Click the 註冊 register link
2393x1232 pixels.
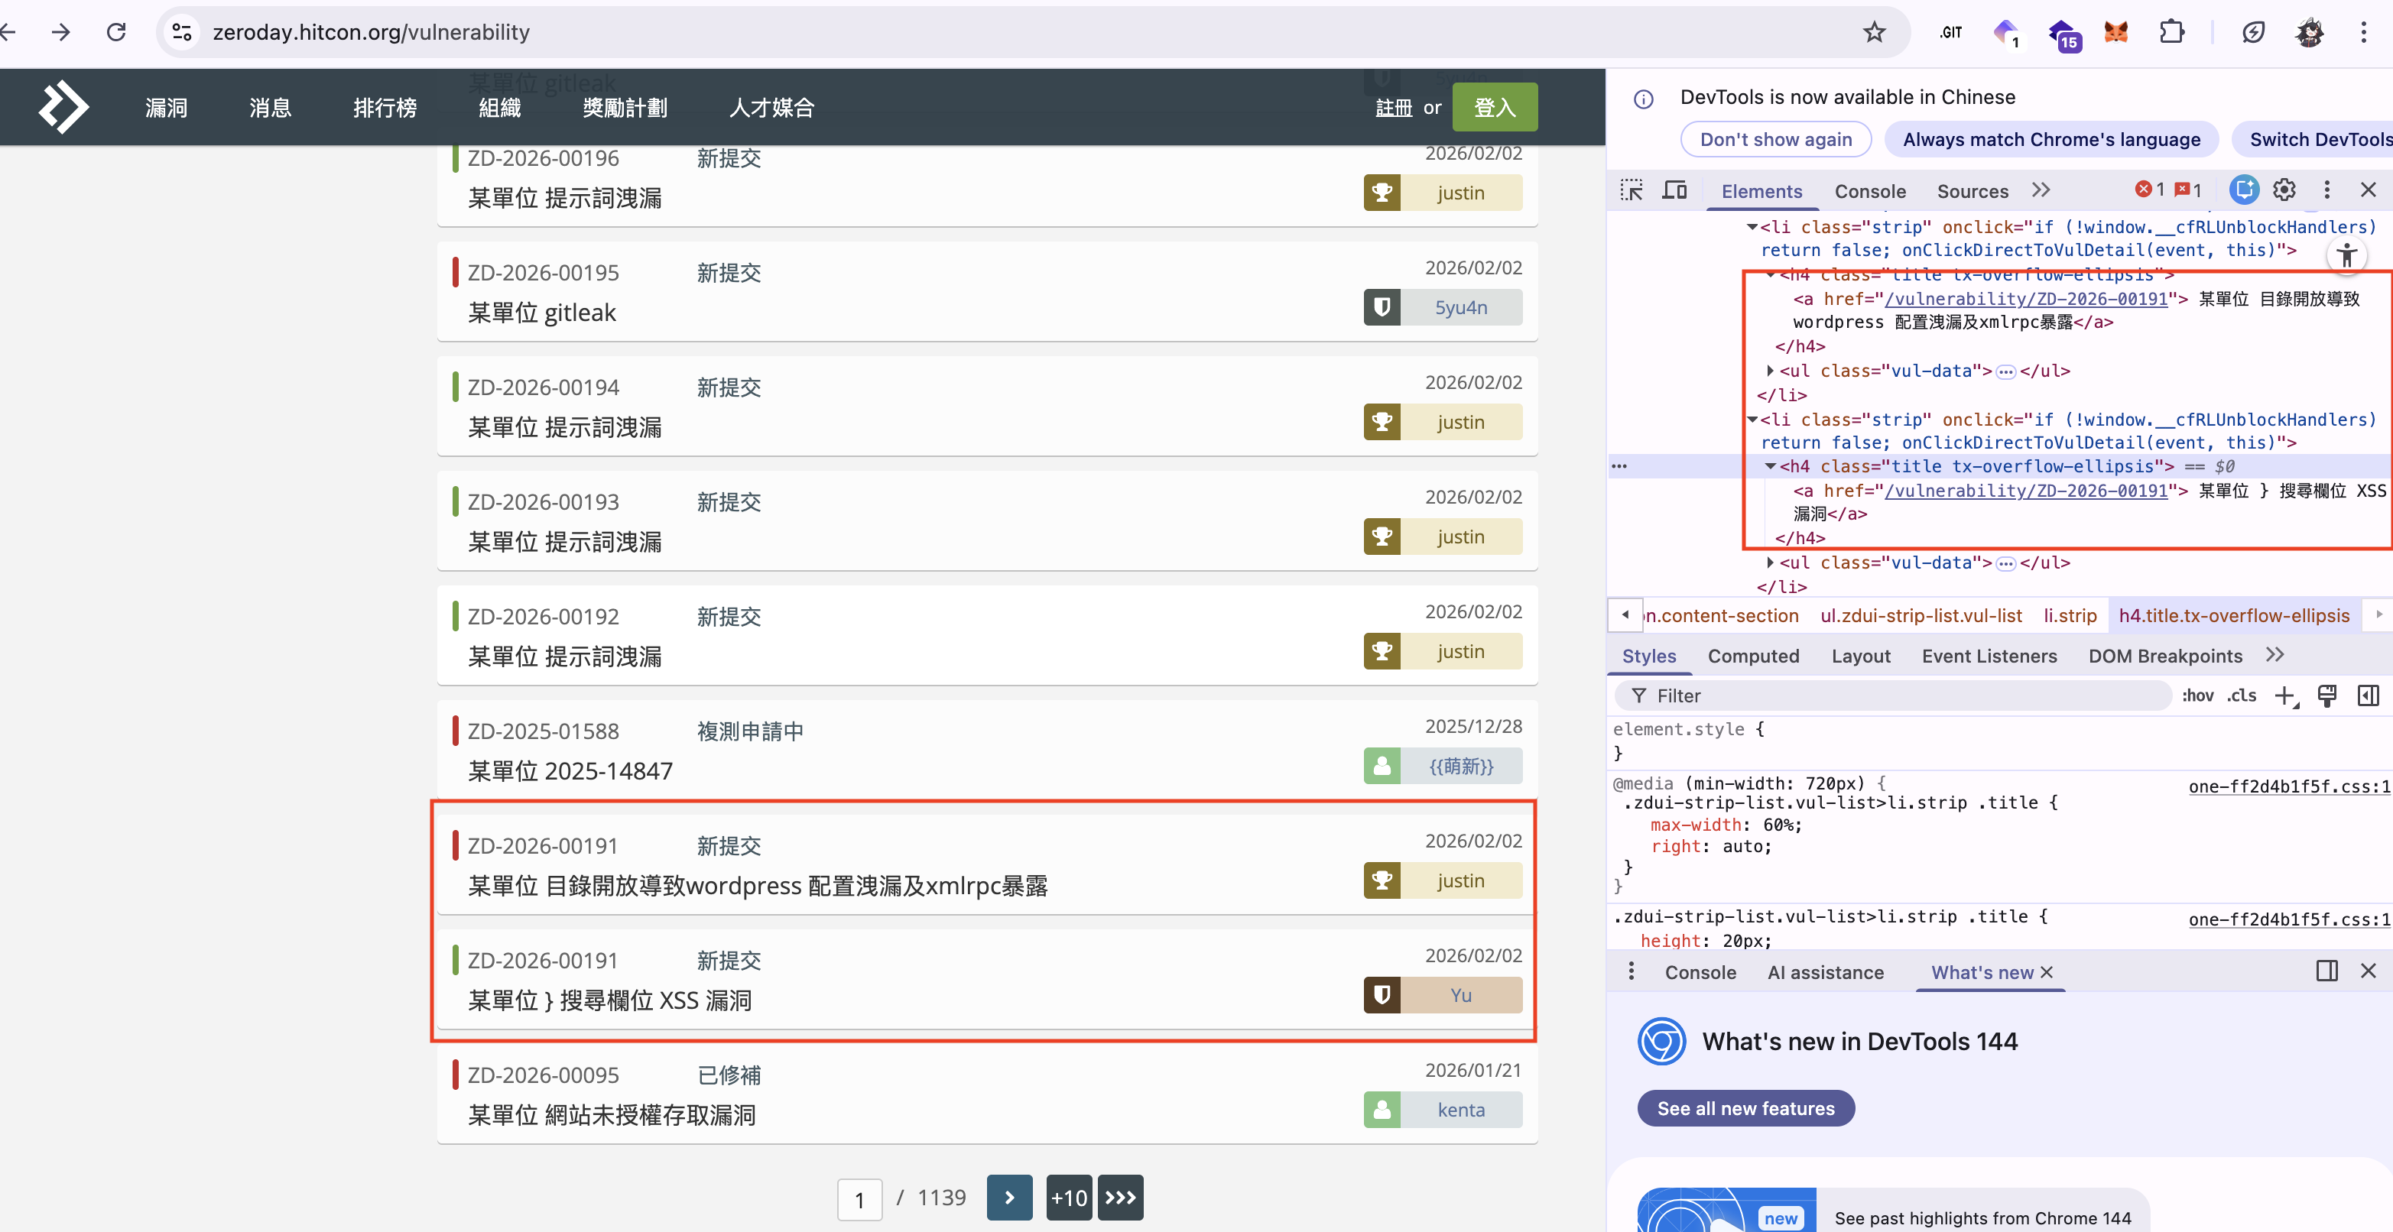(1394, 108)
